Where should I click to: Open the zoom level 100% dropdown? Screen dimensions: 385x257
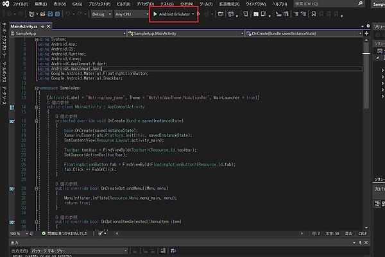(16, 234)
